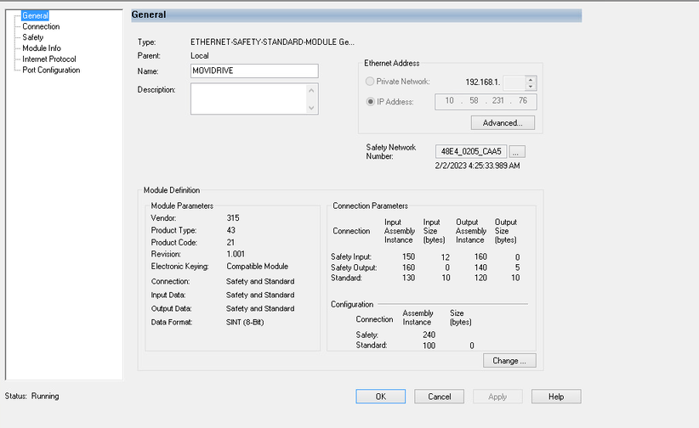Viewport: 699px width, 428px height.
Task: Open the Safety page in tree
Action: coord(33,37)
